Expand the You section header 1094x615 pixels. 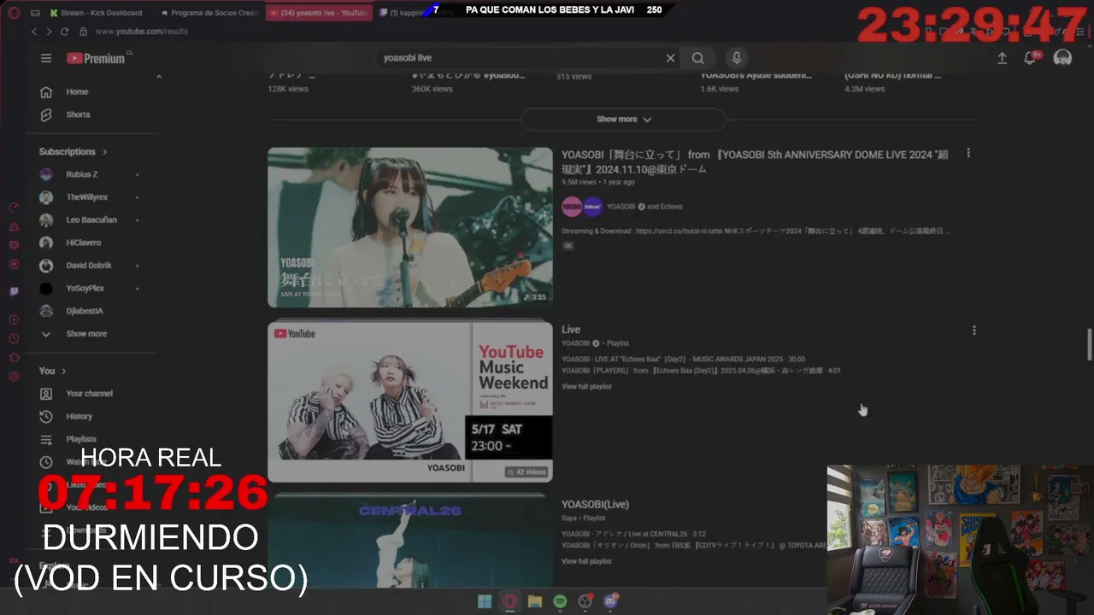[52, 371]
